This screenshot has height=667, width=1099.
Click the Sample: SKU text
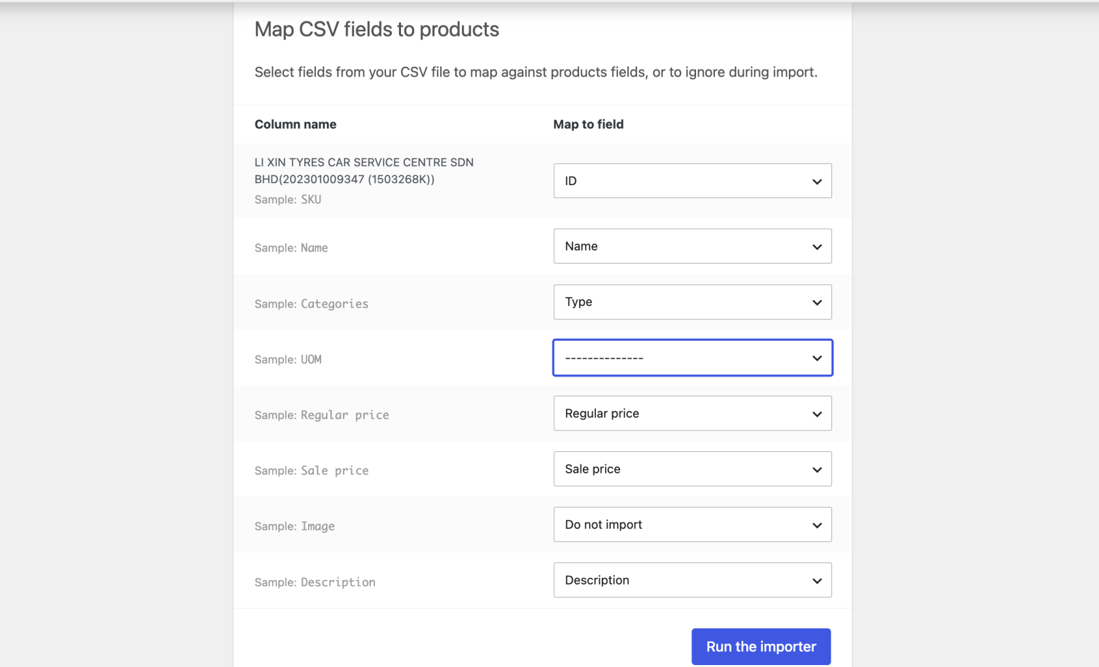[x=288, y=199]
